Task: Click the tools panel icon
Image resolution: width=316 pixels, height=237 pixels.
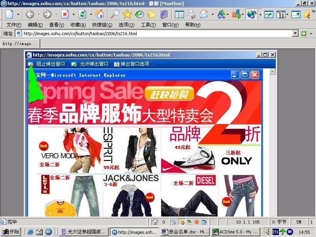Action: point(281,14)
